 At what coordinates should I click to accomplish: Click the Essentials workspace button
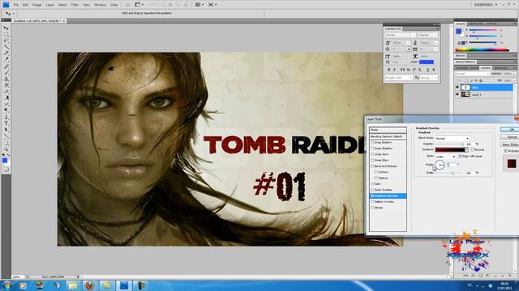[x=485, y=5]
